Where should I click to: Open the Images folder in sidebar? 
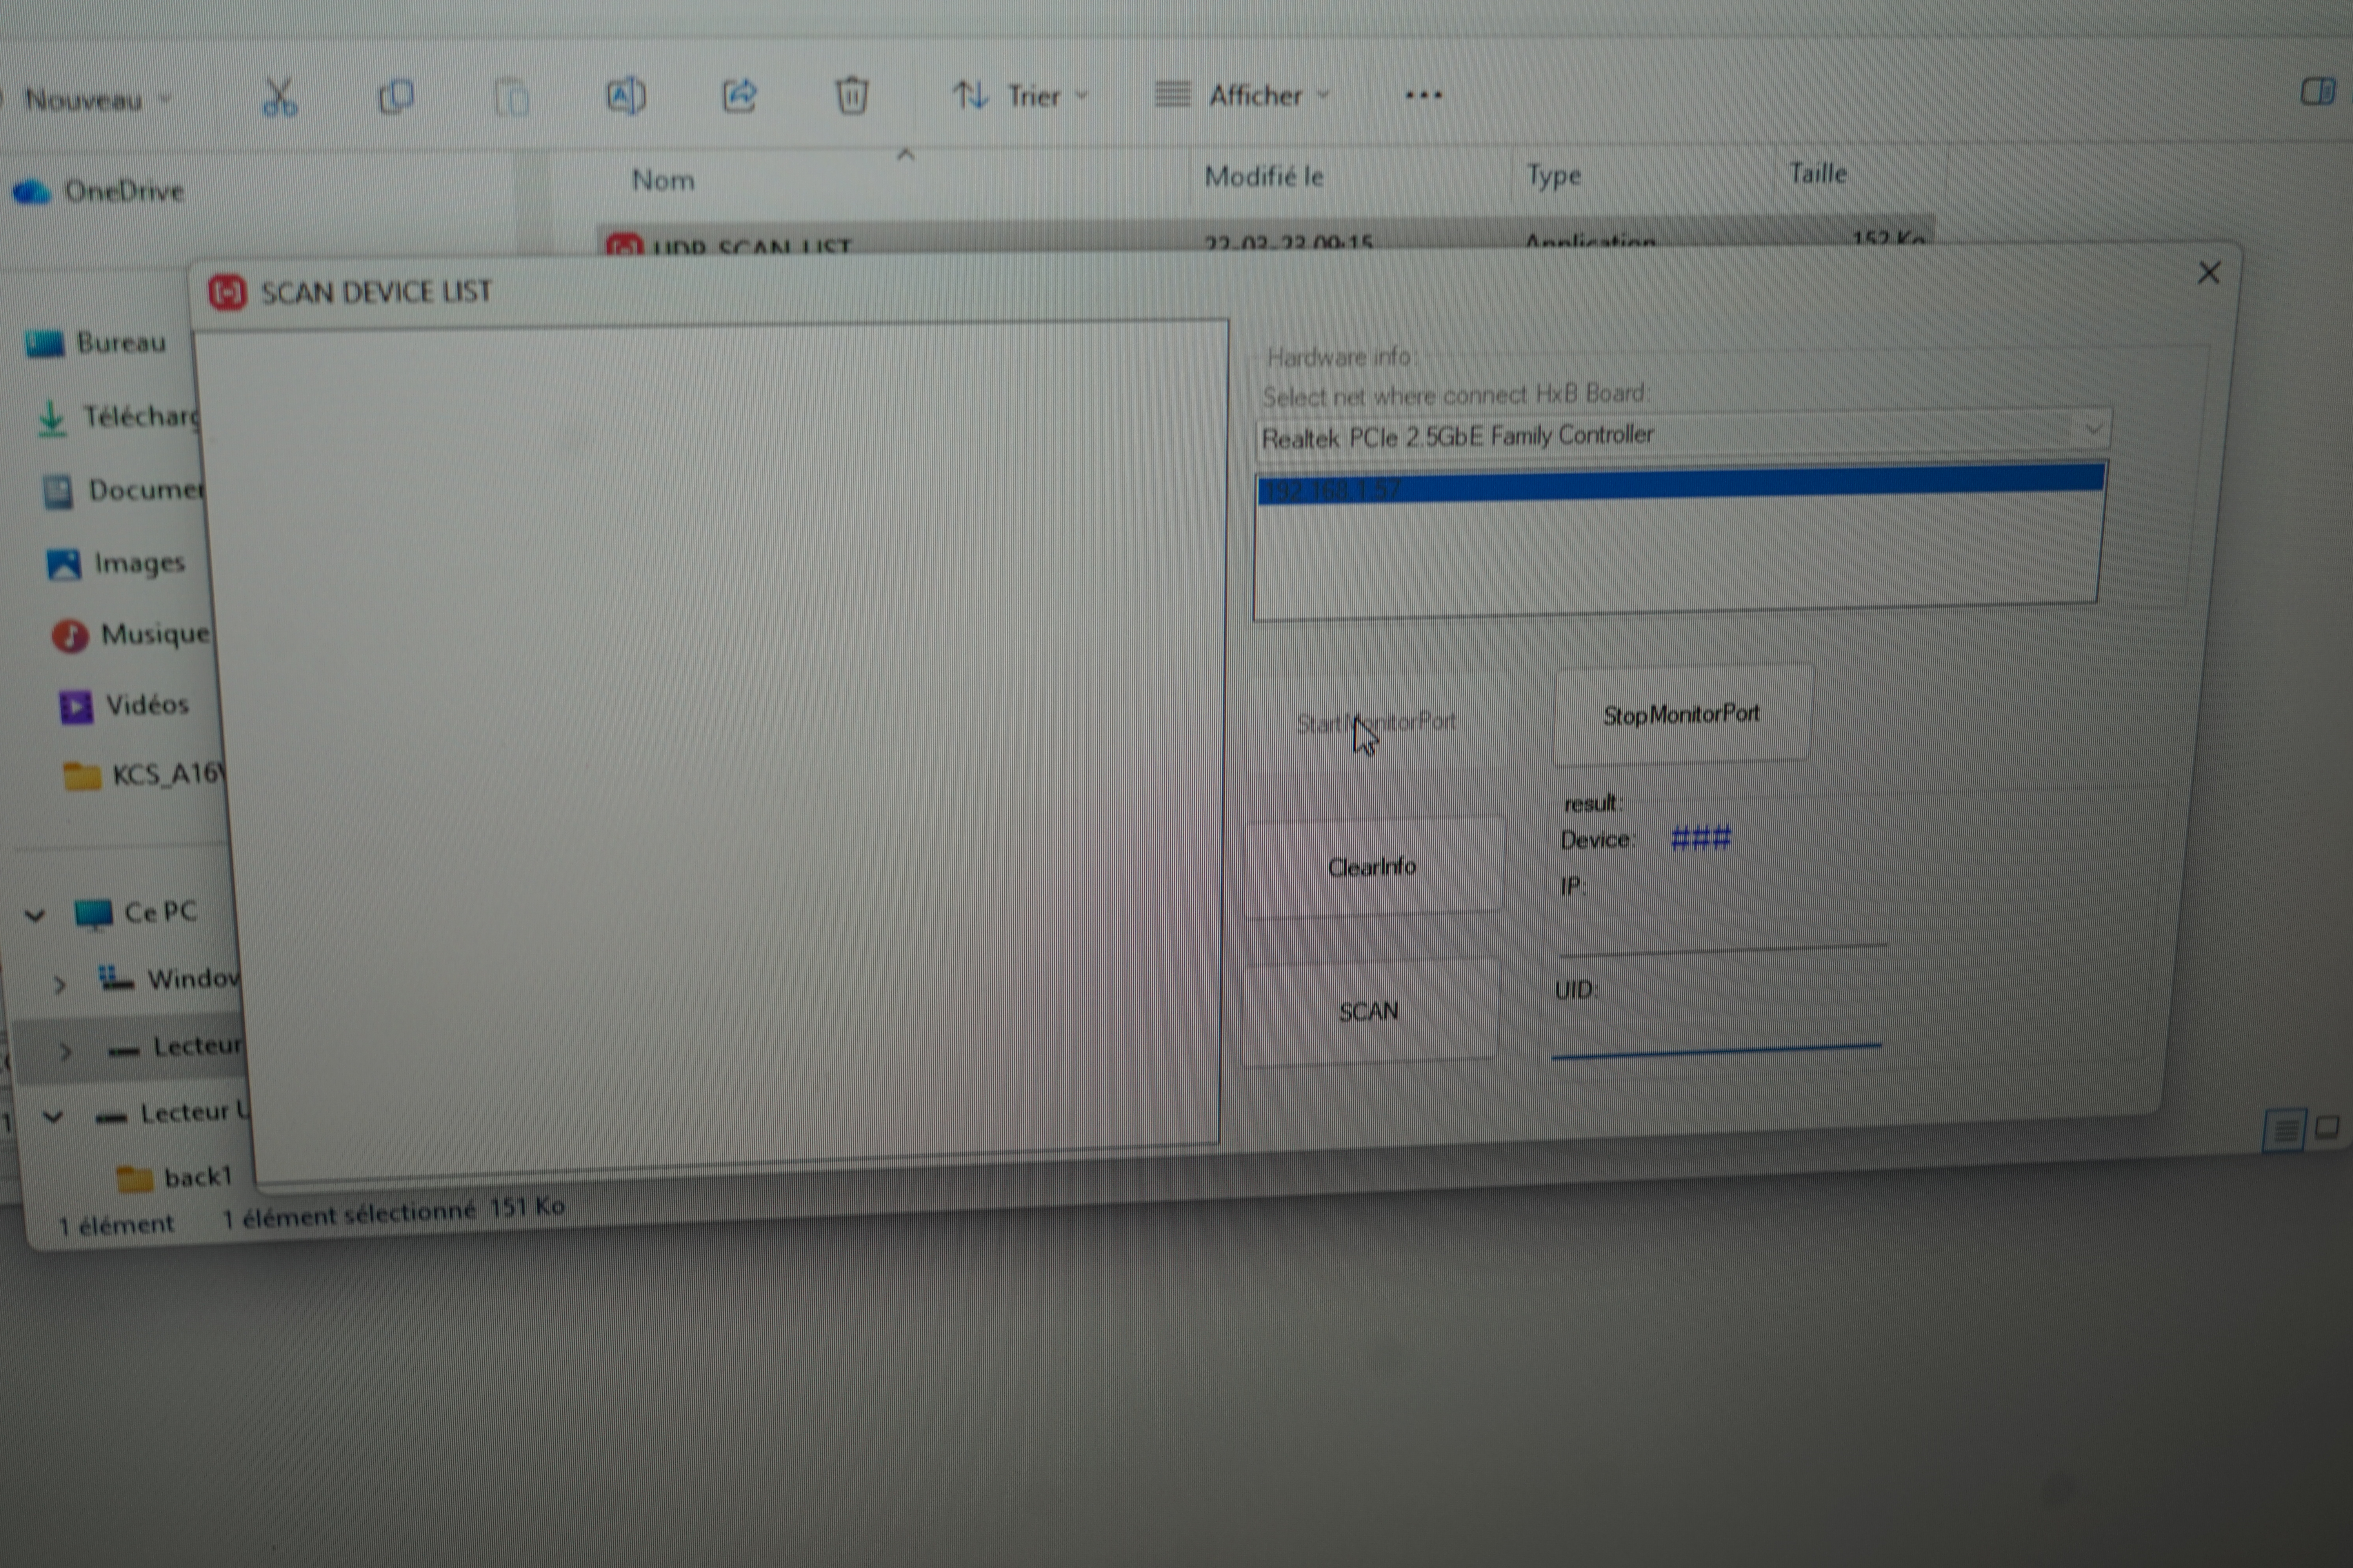pyautogui.click(x=138, y=563)
